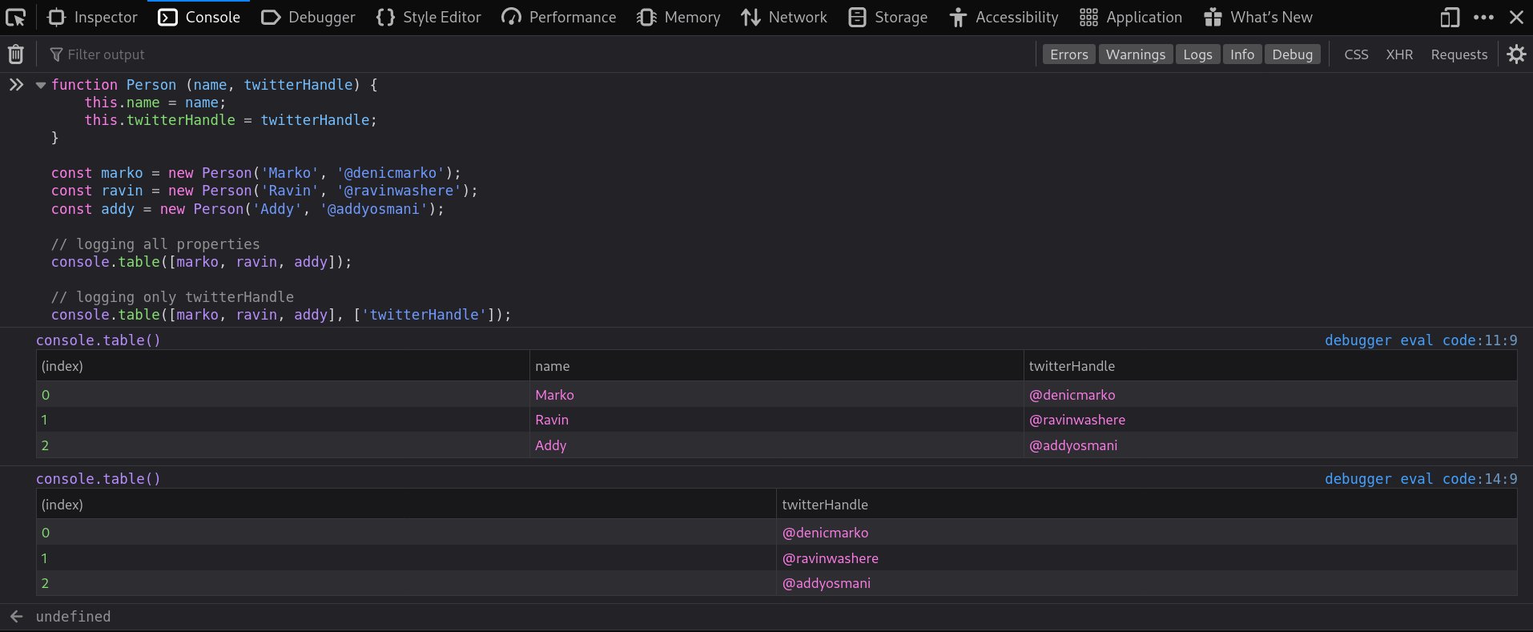Close the developer tools panel
The height and width of the screenshot is (632, 1533).
click(x=1516, y=17)
